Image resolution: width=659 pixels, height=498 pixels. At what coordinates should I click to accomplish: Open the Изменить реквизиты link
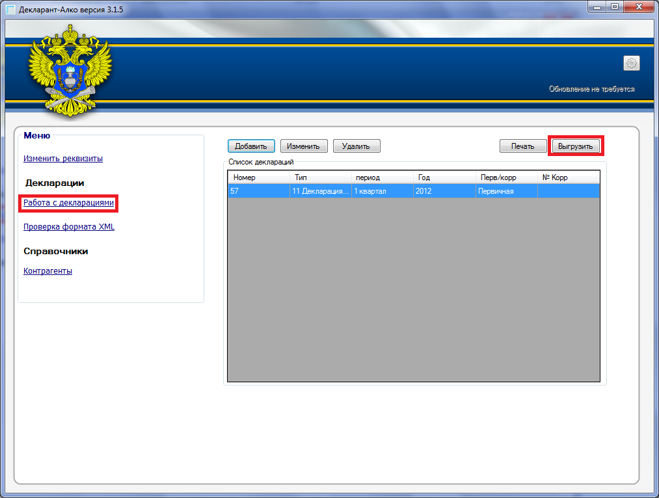(63, 159)
